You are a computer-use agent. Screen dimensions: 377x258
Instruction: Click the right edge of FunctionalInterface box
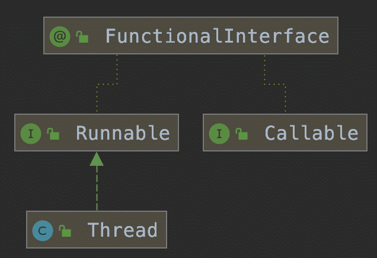point(338,36)
